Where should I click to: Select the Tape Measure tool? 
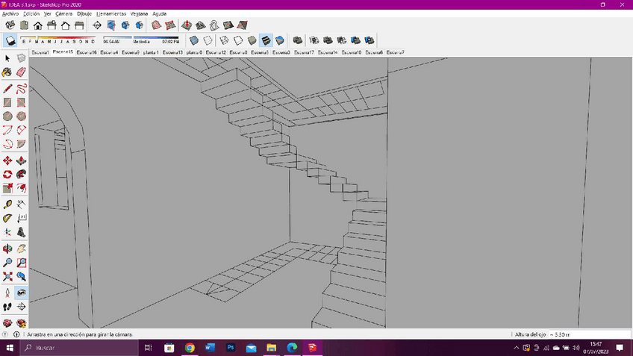[7, 204]
